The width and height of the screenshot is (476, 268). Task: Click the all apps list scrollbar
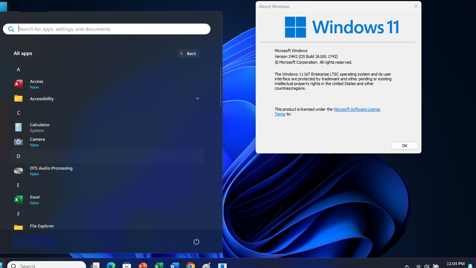coord(221,87)
